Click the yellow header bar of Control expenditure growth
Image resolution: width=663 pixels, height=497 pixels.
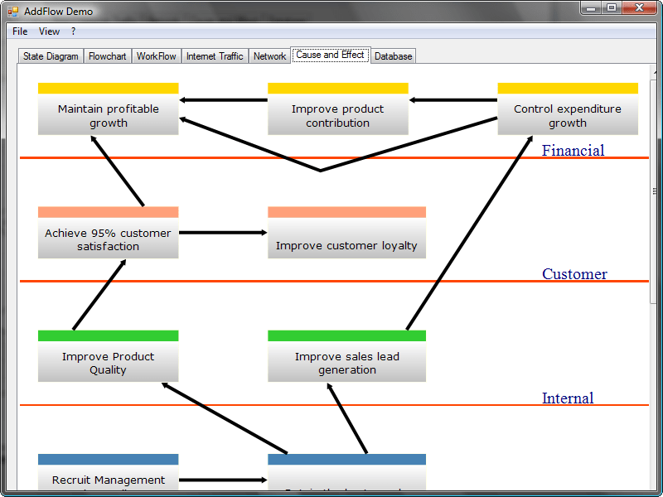(568, 87)
